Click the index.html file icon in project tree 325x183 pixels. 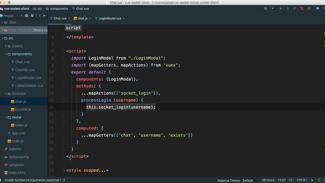click(6, 173)
